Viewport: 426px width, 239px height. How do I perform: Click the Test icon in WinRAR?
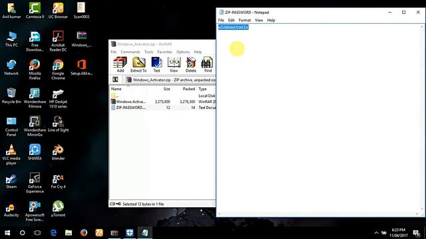157,64
